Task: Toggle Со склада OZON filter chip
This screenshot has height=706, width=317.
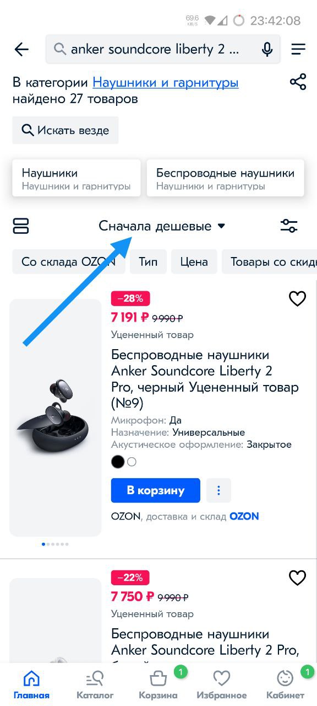Action: (69, 262)
